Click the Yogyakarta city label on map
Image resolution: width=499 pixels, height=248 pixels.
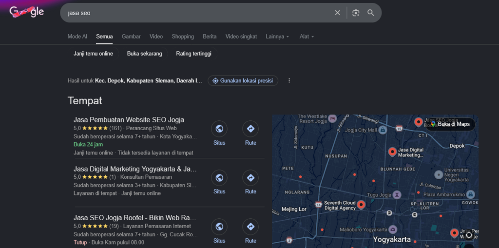[x=392, y=239]
